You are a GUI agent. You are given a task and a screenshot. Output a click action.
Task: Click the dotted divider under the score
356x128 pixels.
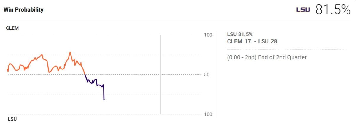(x=287, y=49)
